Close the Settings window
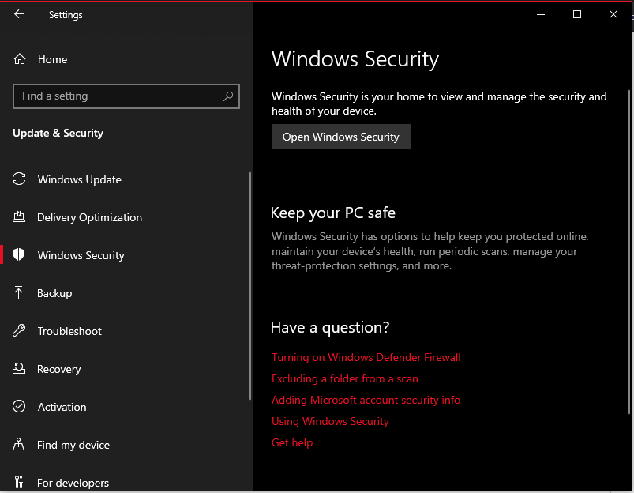634x493 pixels. point(613,14)
